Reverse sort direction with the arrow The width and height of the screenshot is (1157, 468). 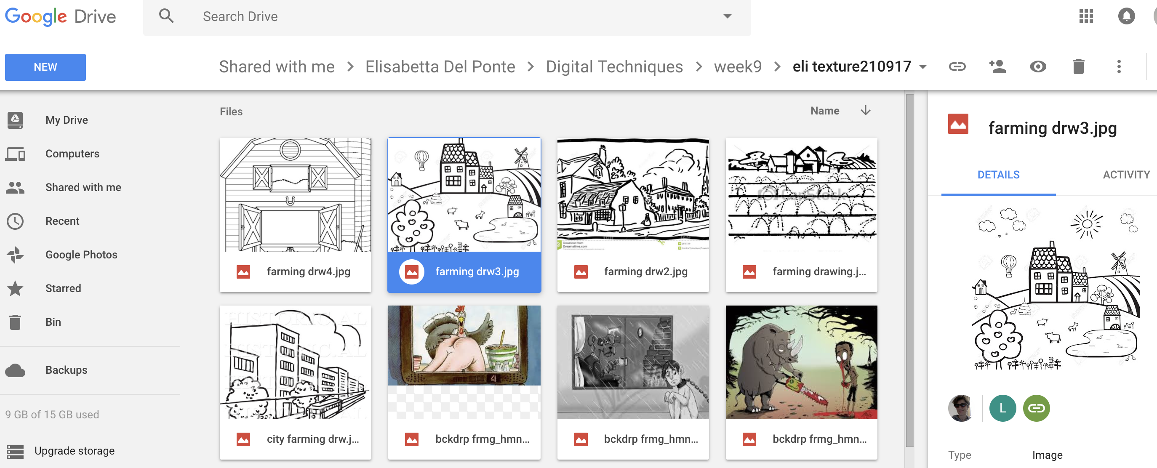[865, 111]
